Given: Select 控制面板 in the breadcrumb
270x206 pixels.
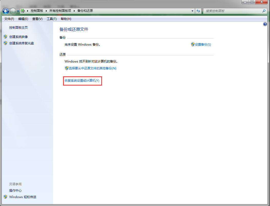Looking at the screenshot, I should click(37, 11).
